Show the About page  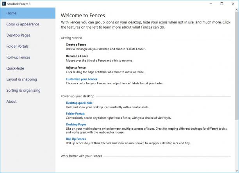(x=28, y=102)
